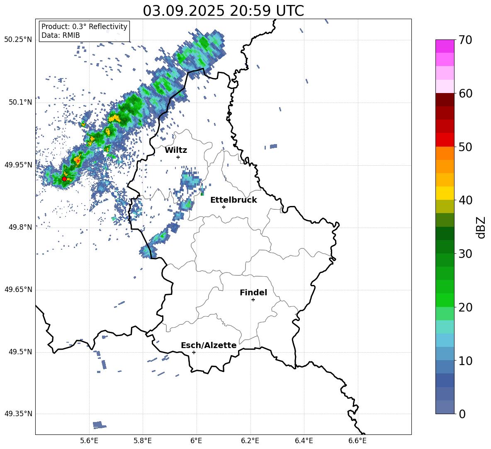
Task: Select the Findel city label
Action: (x=253, y=292)
